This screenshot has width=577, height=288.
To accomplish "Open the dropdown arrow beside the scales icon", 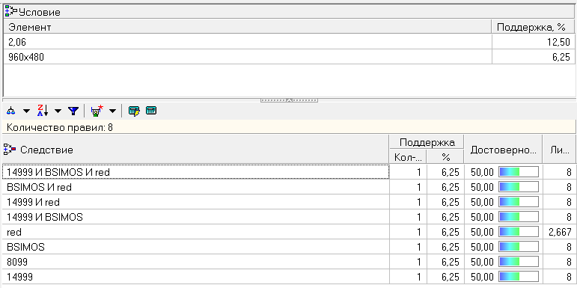I will (26, 111).
